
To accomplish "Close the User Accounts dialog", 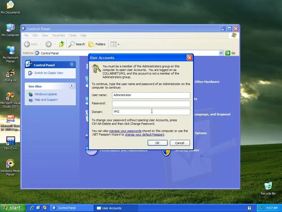I will pos(189,58).
